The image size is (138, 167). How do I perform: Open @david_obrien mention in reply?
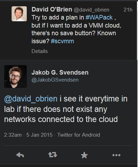(31, 99)
